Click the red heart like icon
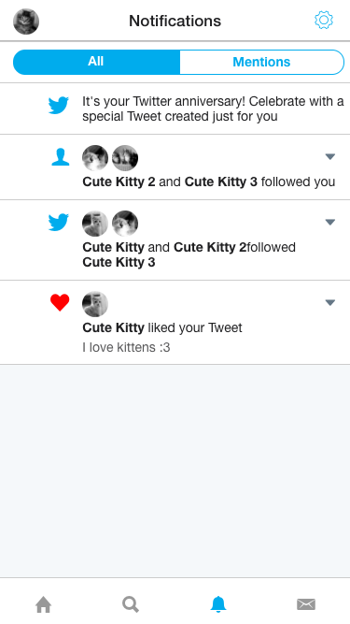Screen dimensions: 350x624 [60, 302]
